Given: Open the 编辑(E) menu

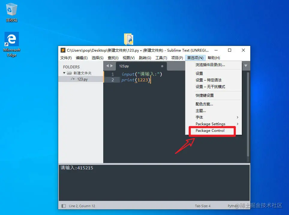Looking at the screenshot, I should [82, 58].
